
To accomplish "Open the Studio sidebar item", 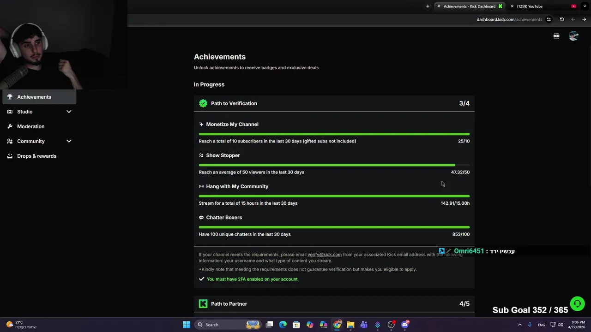I will (x=39, y=112).
